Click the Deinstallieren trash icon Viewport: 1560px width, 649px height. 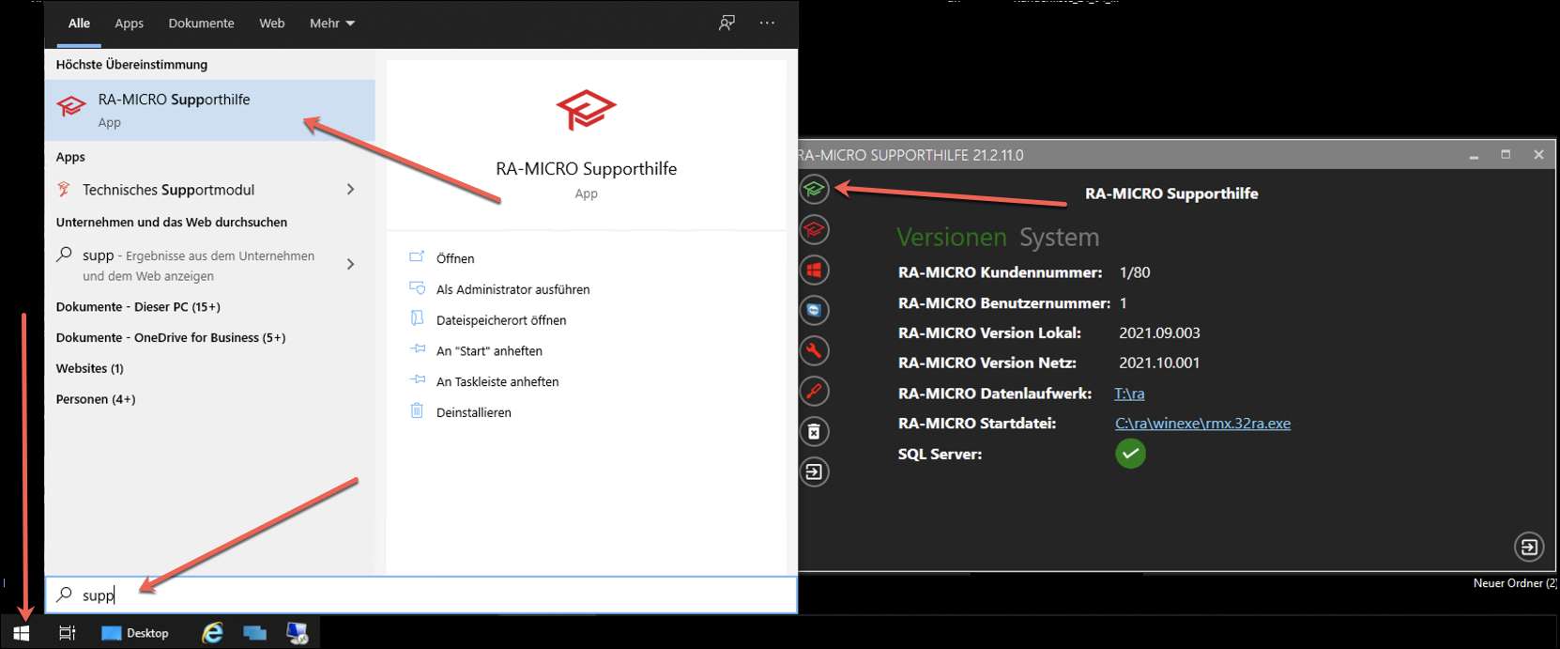pyautogui.click(x=417, y=411)
